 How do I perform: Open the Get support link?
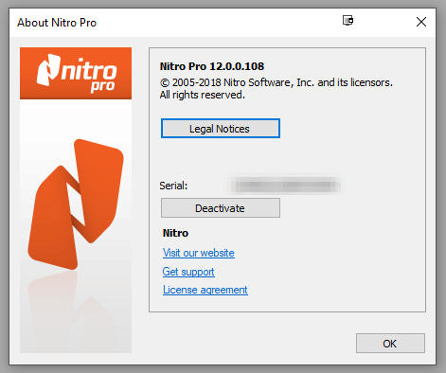[x=188, y=272]
